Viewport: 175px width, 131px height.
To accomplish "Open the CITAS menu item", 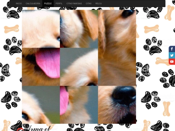I will tap(88, 4).
